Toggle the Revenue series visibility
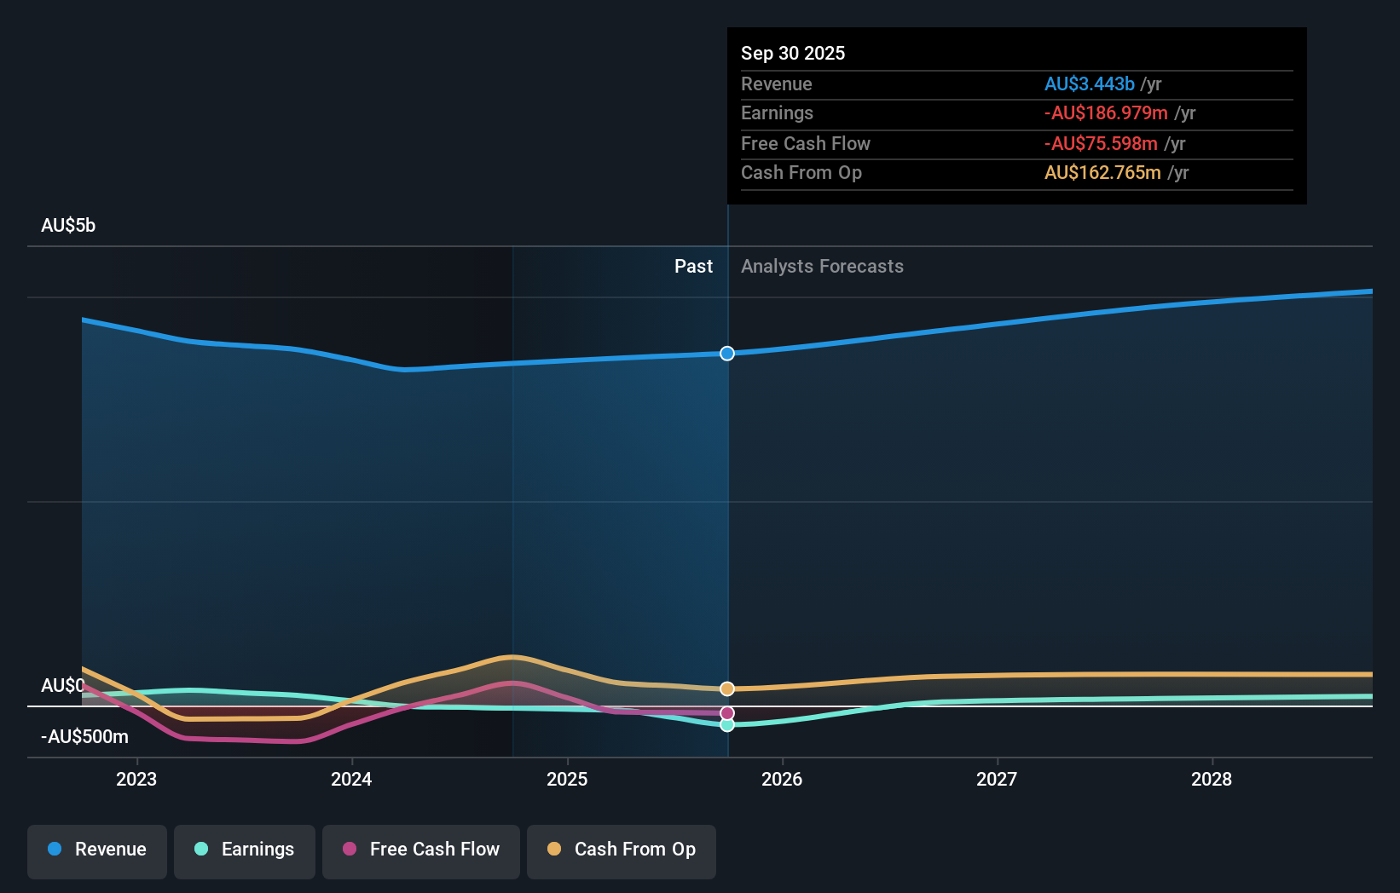1400x893 pixels. [x=96, y=850]
